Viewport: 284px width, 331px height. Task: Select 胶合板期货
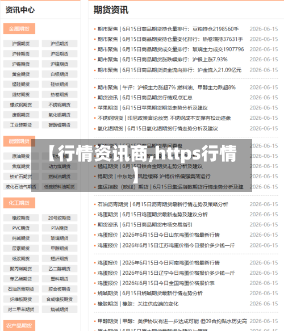[x=60, y=289]
